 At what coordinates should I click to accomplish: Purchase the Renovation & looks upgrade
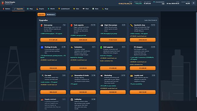(83, 92)
